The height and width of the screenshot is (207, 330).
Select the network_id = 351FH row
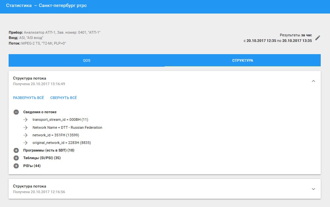pos(56,135)
